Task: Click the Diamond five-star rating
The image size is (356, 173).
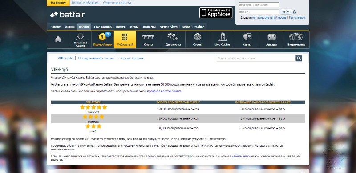Action: 93,107
